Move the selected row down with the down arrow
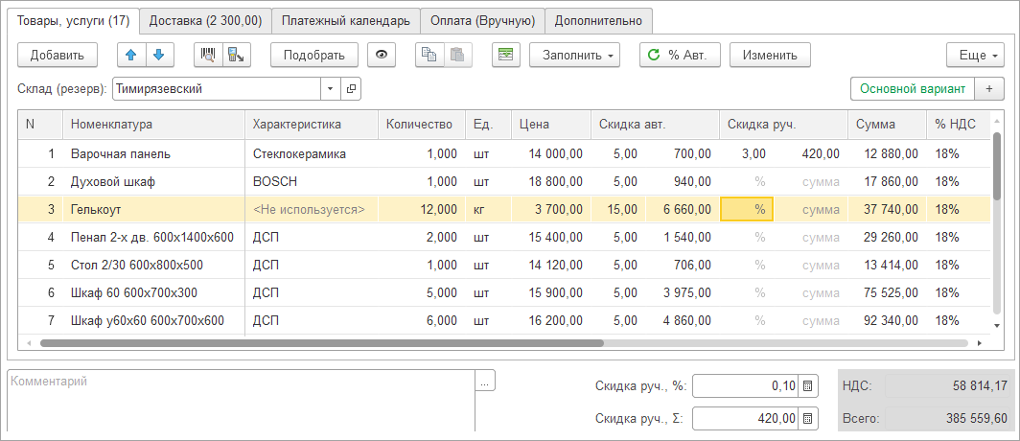 (x=158, y=55)
